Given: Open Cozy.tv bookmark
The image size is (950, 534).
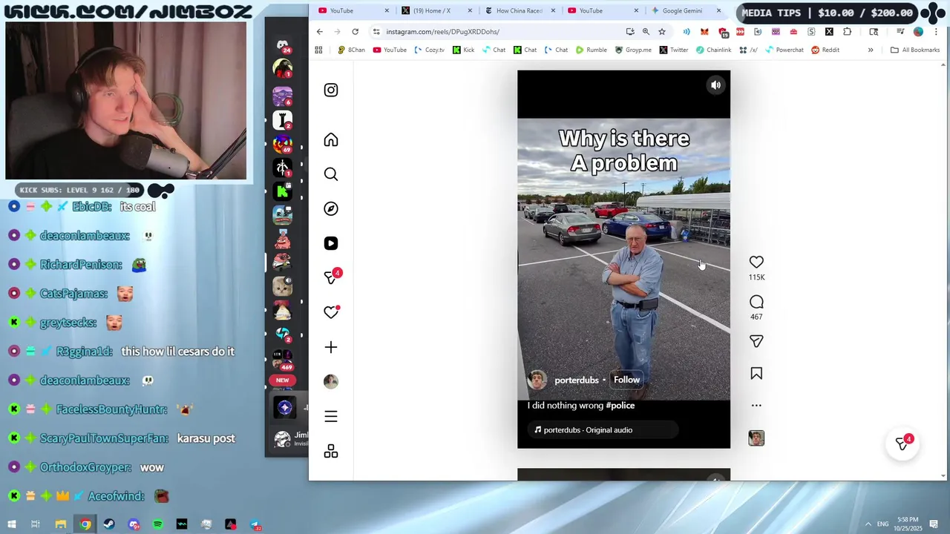Looking at the screenshot, I should (x=429, y=50).
